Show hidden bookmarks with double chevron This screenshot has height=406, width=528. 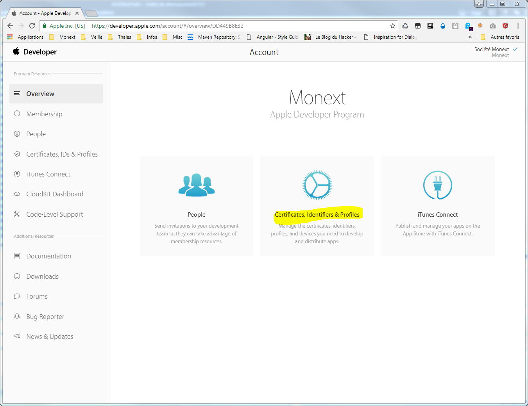pos(470,37)
